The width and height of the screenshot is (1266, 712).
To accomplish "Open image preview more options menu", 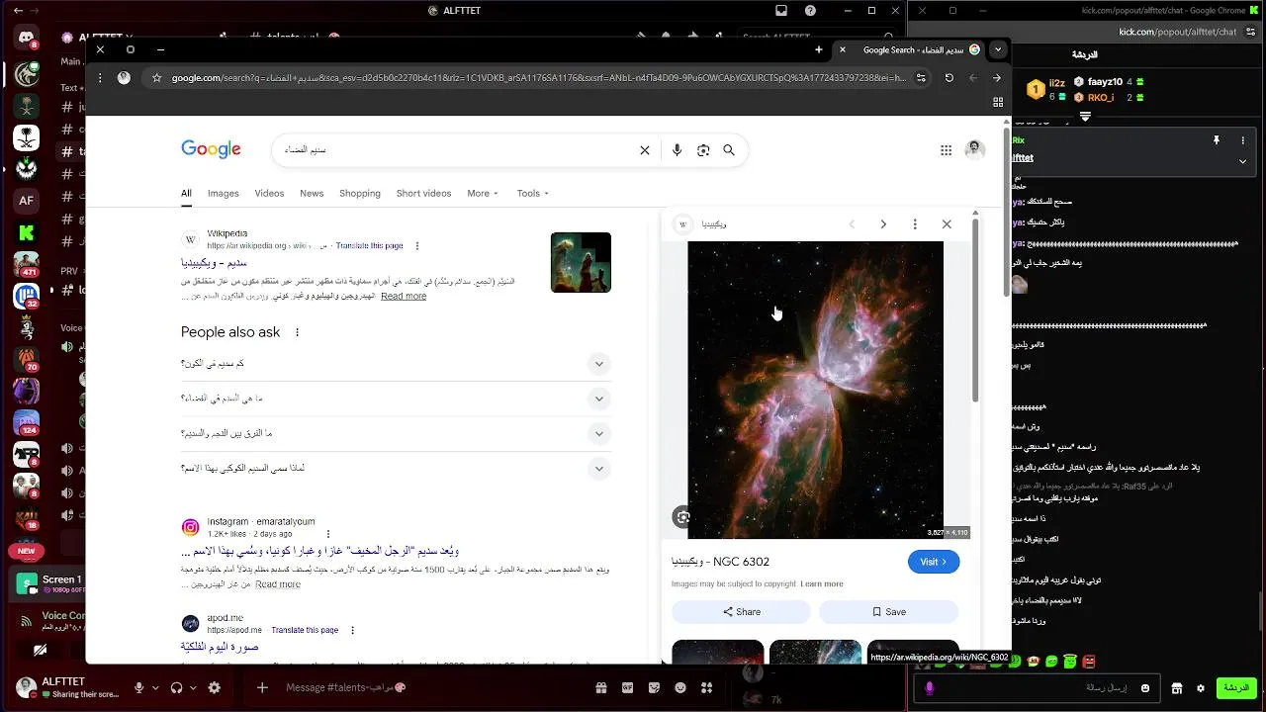I will [915, 224].
